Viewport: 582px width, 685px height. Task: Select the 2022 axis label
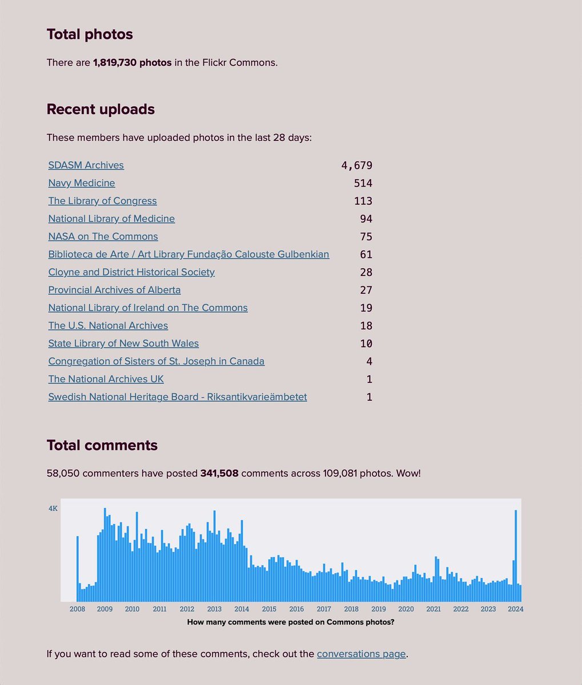pos(461,609)
